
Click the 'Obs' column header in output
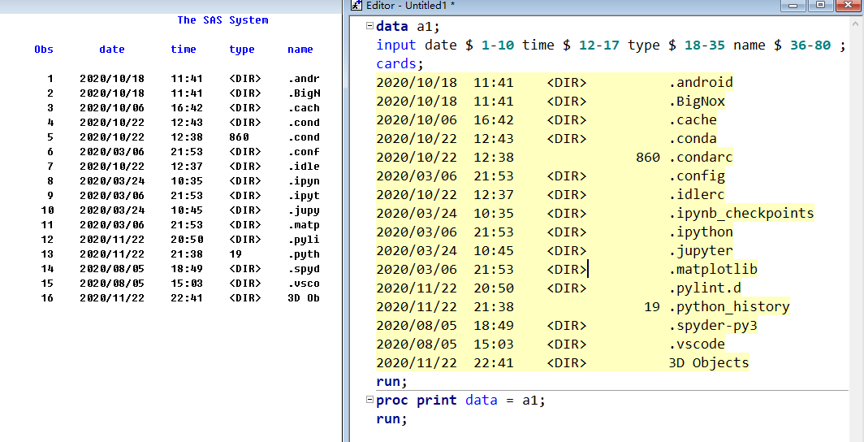[44, 50]
